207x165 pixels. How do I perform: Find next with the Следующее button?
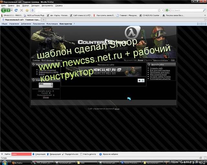click(39, 154)
